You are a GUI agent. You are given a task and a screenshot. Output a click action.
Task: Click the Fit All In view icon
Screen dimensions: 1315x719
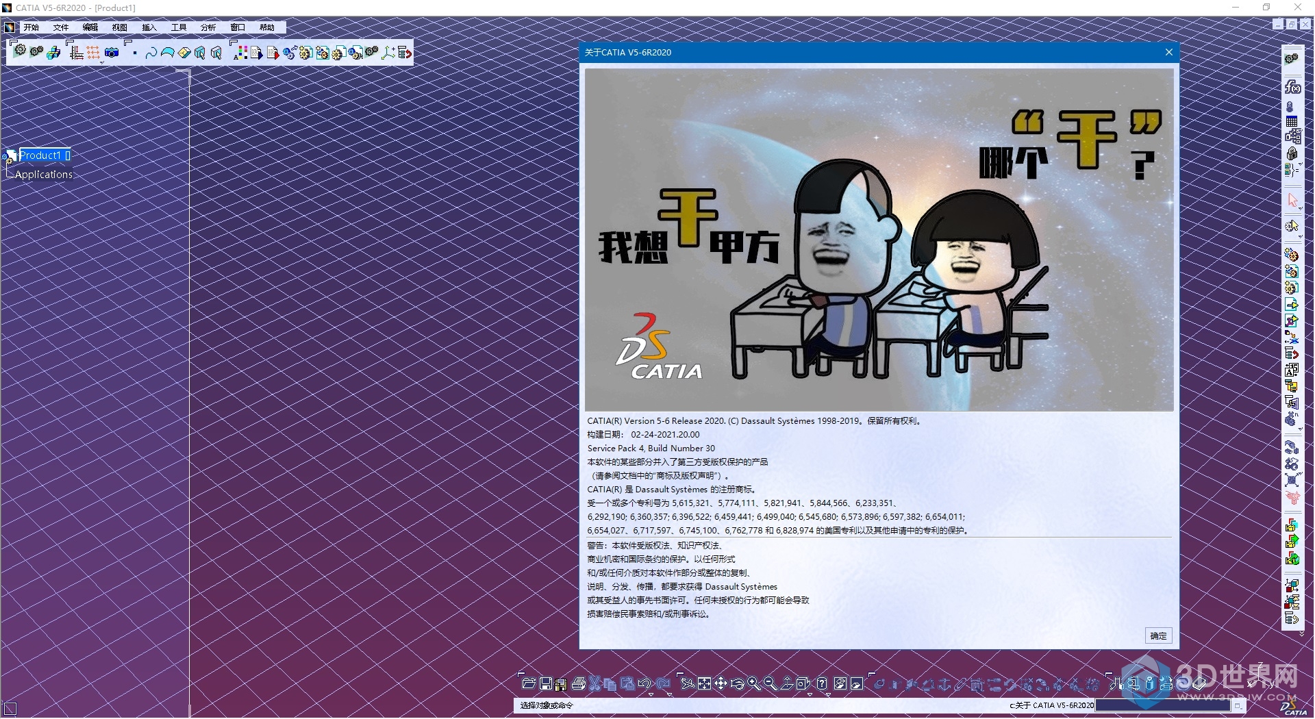point(704,683)
